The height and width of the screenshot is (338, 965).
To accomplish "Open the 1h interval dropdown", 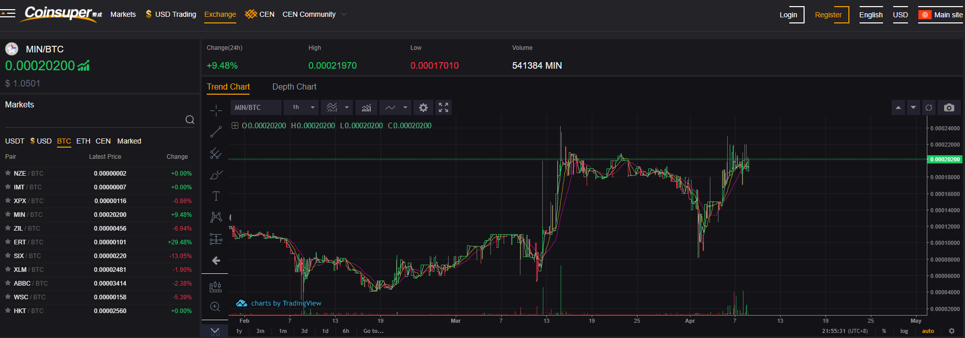I will [x=301, y=107].
